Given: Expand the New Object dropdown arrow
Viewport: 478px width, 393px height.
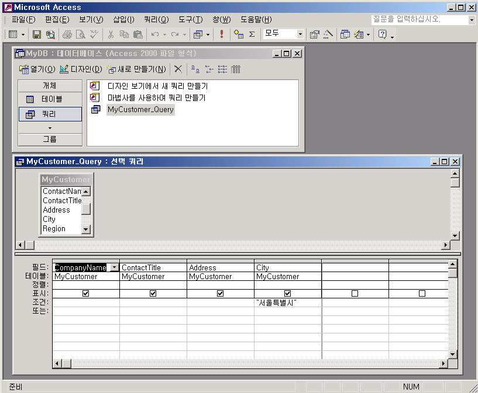Looking at the screenshot, I should [x=368, y=34].
